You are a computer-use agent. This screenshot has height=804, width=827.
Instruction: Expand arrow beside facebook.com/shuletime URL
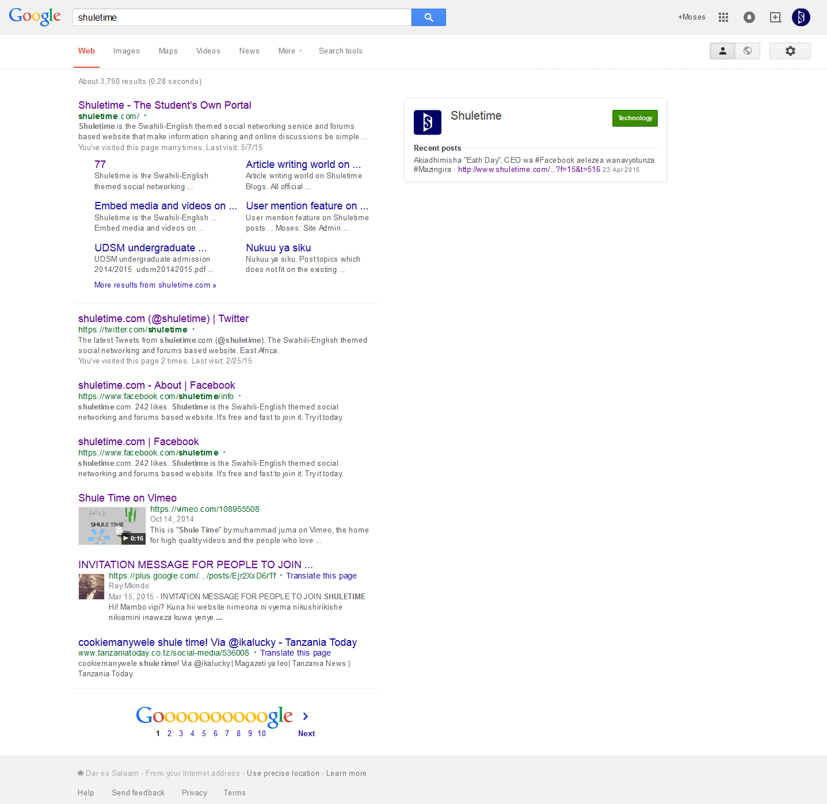coord(224,453)
